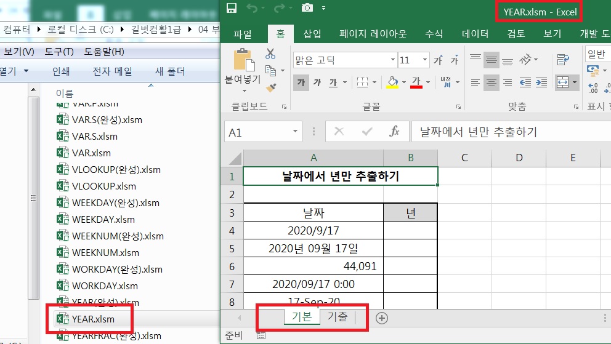611x344 pixels.
Task: Expand the Name Box dropdown arrow
Action: click(x=296, y=132)
